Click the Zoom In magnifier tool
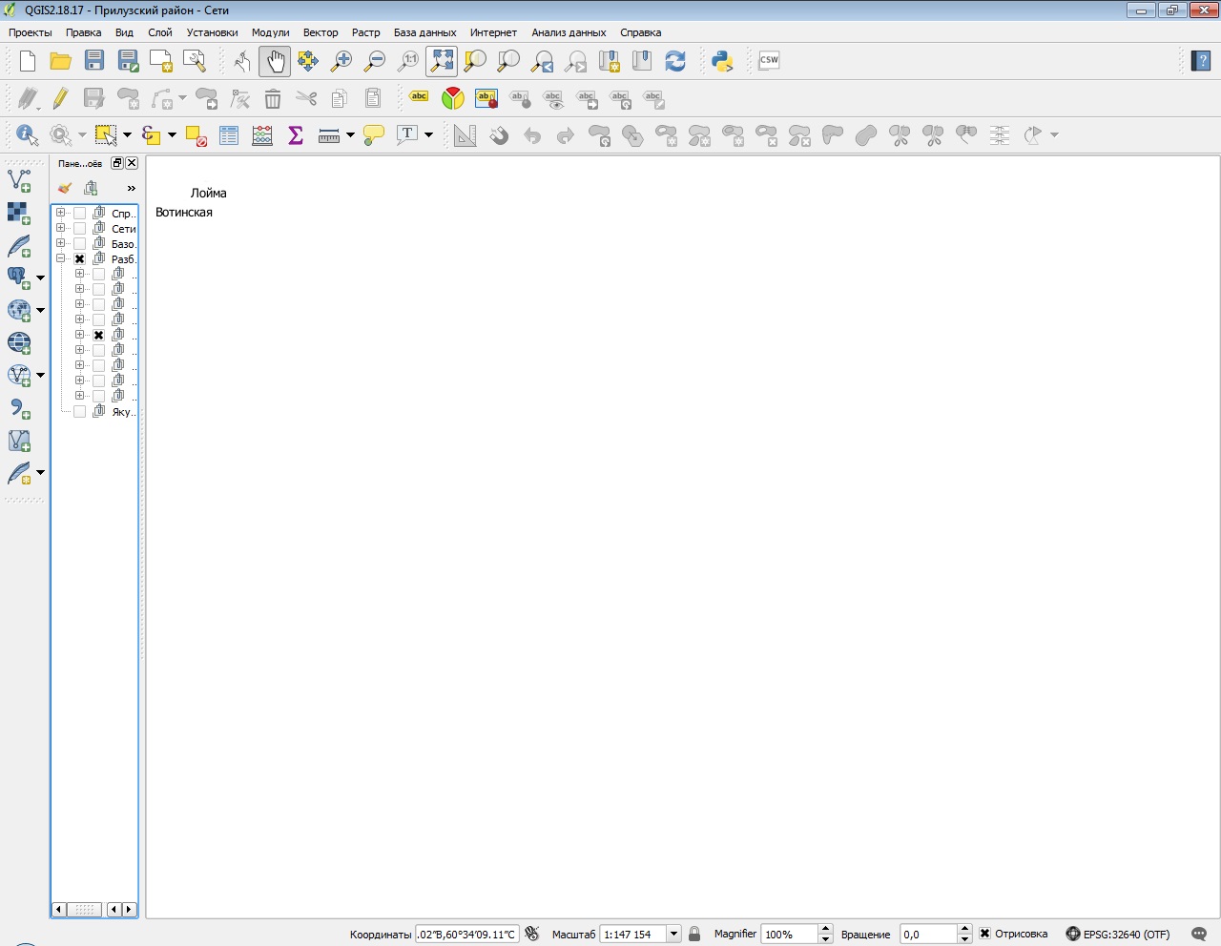Image resolution: width=1221 pixels, height=946 pixels. pos(341,61)
